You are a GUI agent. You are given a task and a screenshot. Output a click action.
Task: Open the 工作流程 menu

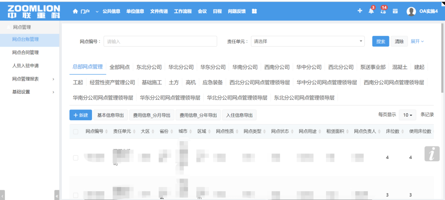tap(183, 11)
